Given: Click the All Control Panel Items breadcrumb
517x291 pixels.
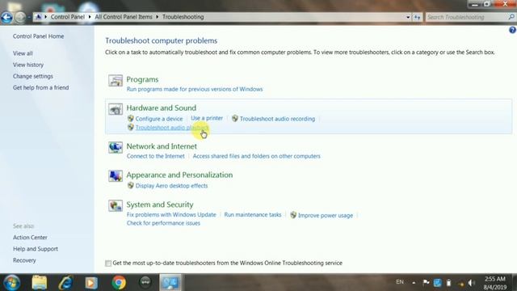Looking at the screenshot, I should (124, 17).
